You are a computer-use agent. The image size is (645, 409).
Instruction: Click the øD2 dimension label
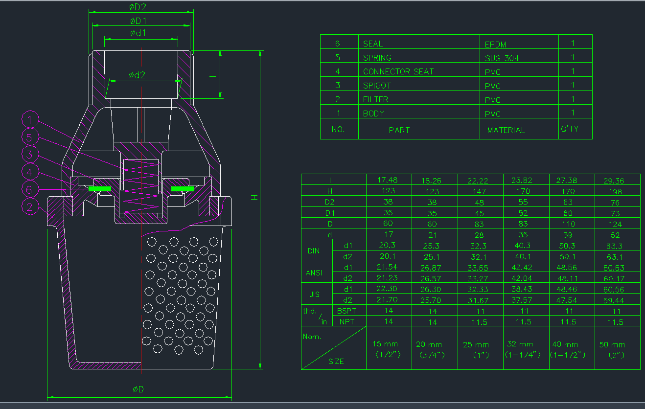coord(138,7)
